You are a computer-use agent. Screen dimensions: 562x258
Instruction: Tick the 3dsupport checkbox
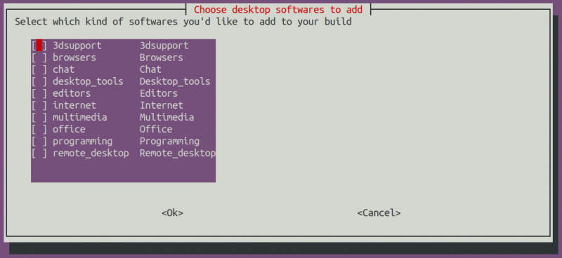[39, 46]
